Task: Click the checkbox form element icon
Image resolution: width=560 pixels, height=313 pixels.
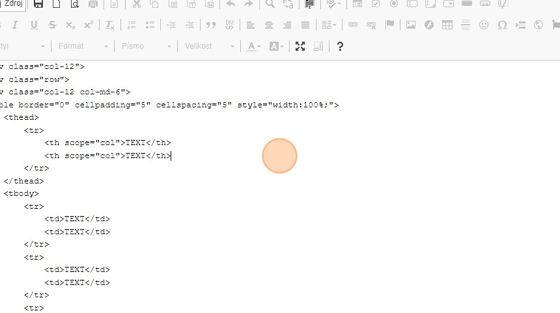Action: (x=376, y=4)
